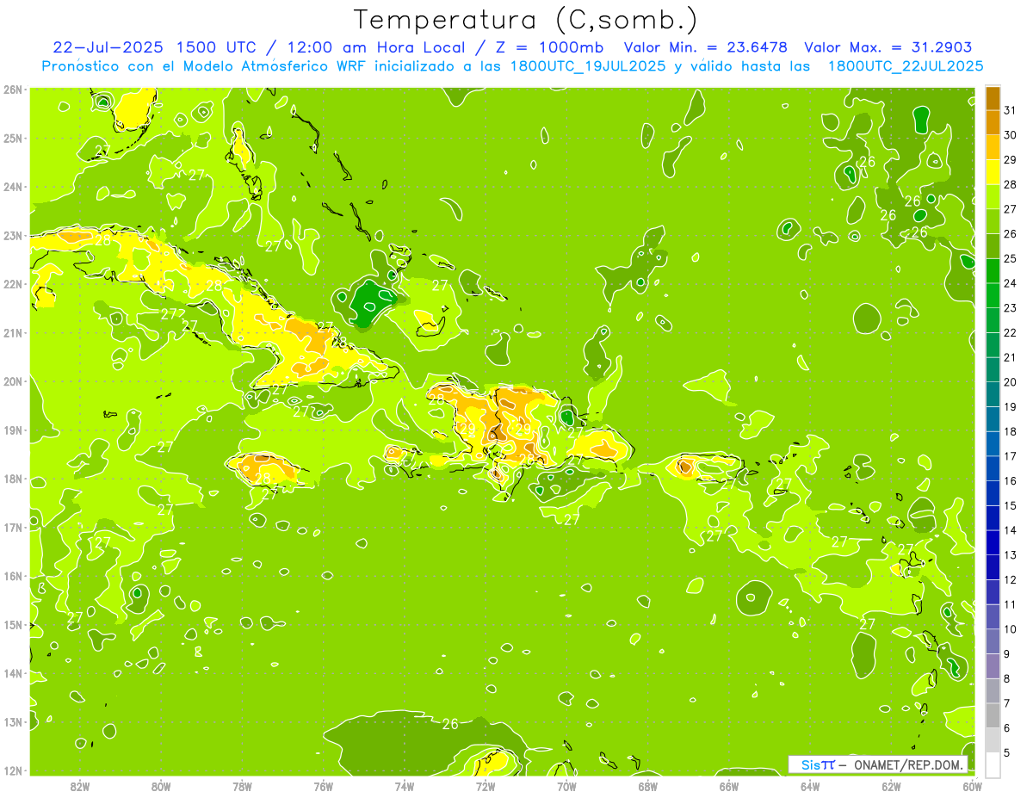The width and height of the screenshot is (1033, 798).
Task: Click the '10' color bar label
Action: 1010,629
